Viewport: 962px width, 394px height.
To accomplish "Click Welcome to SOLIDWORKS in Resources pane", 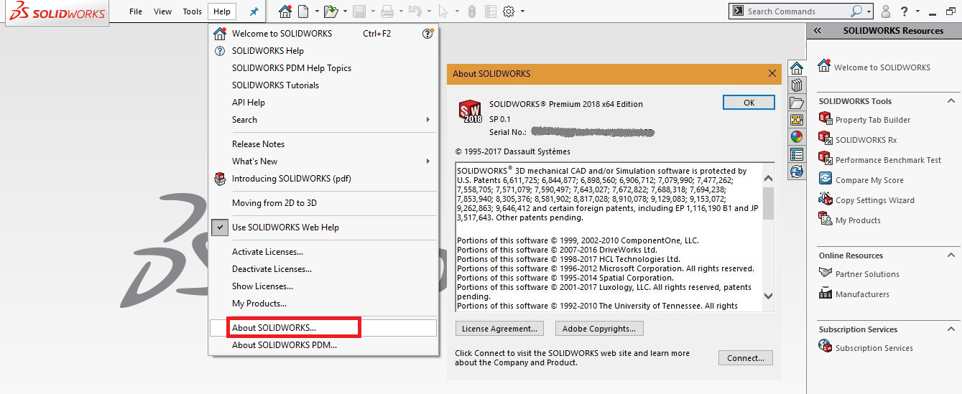I will click(882, 67).
